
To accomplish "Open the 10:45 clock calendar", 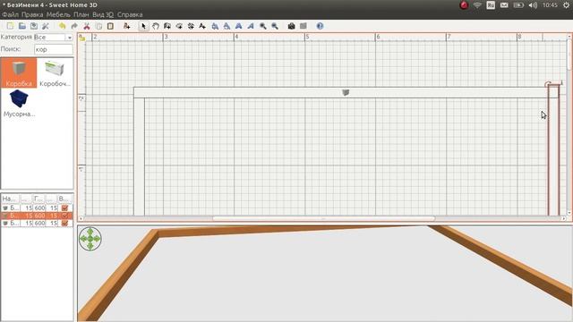I will 550,5.
